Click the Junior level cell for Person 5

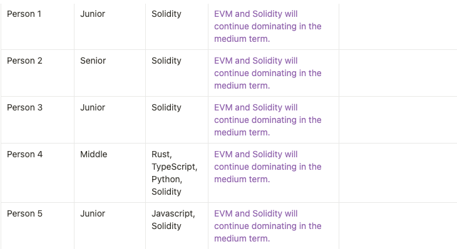click(x=110, y=226)
